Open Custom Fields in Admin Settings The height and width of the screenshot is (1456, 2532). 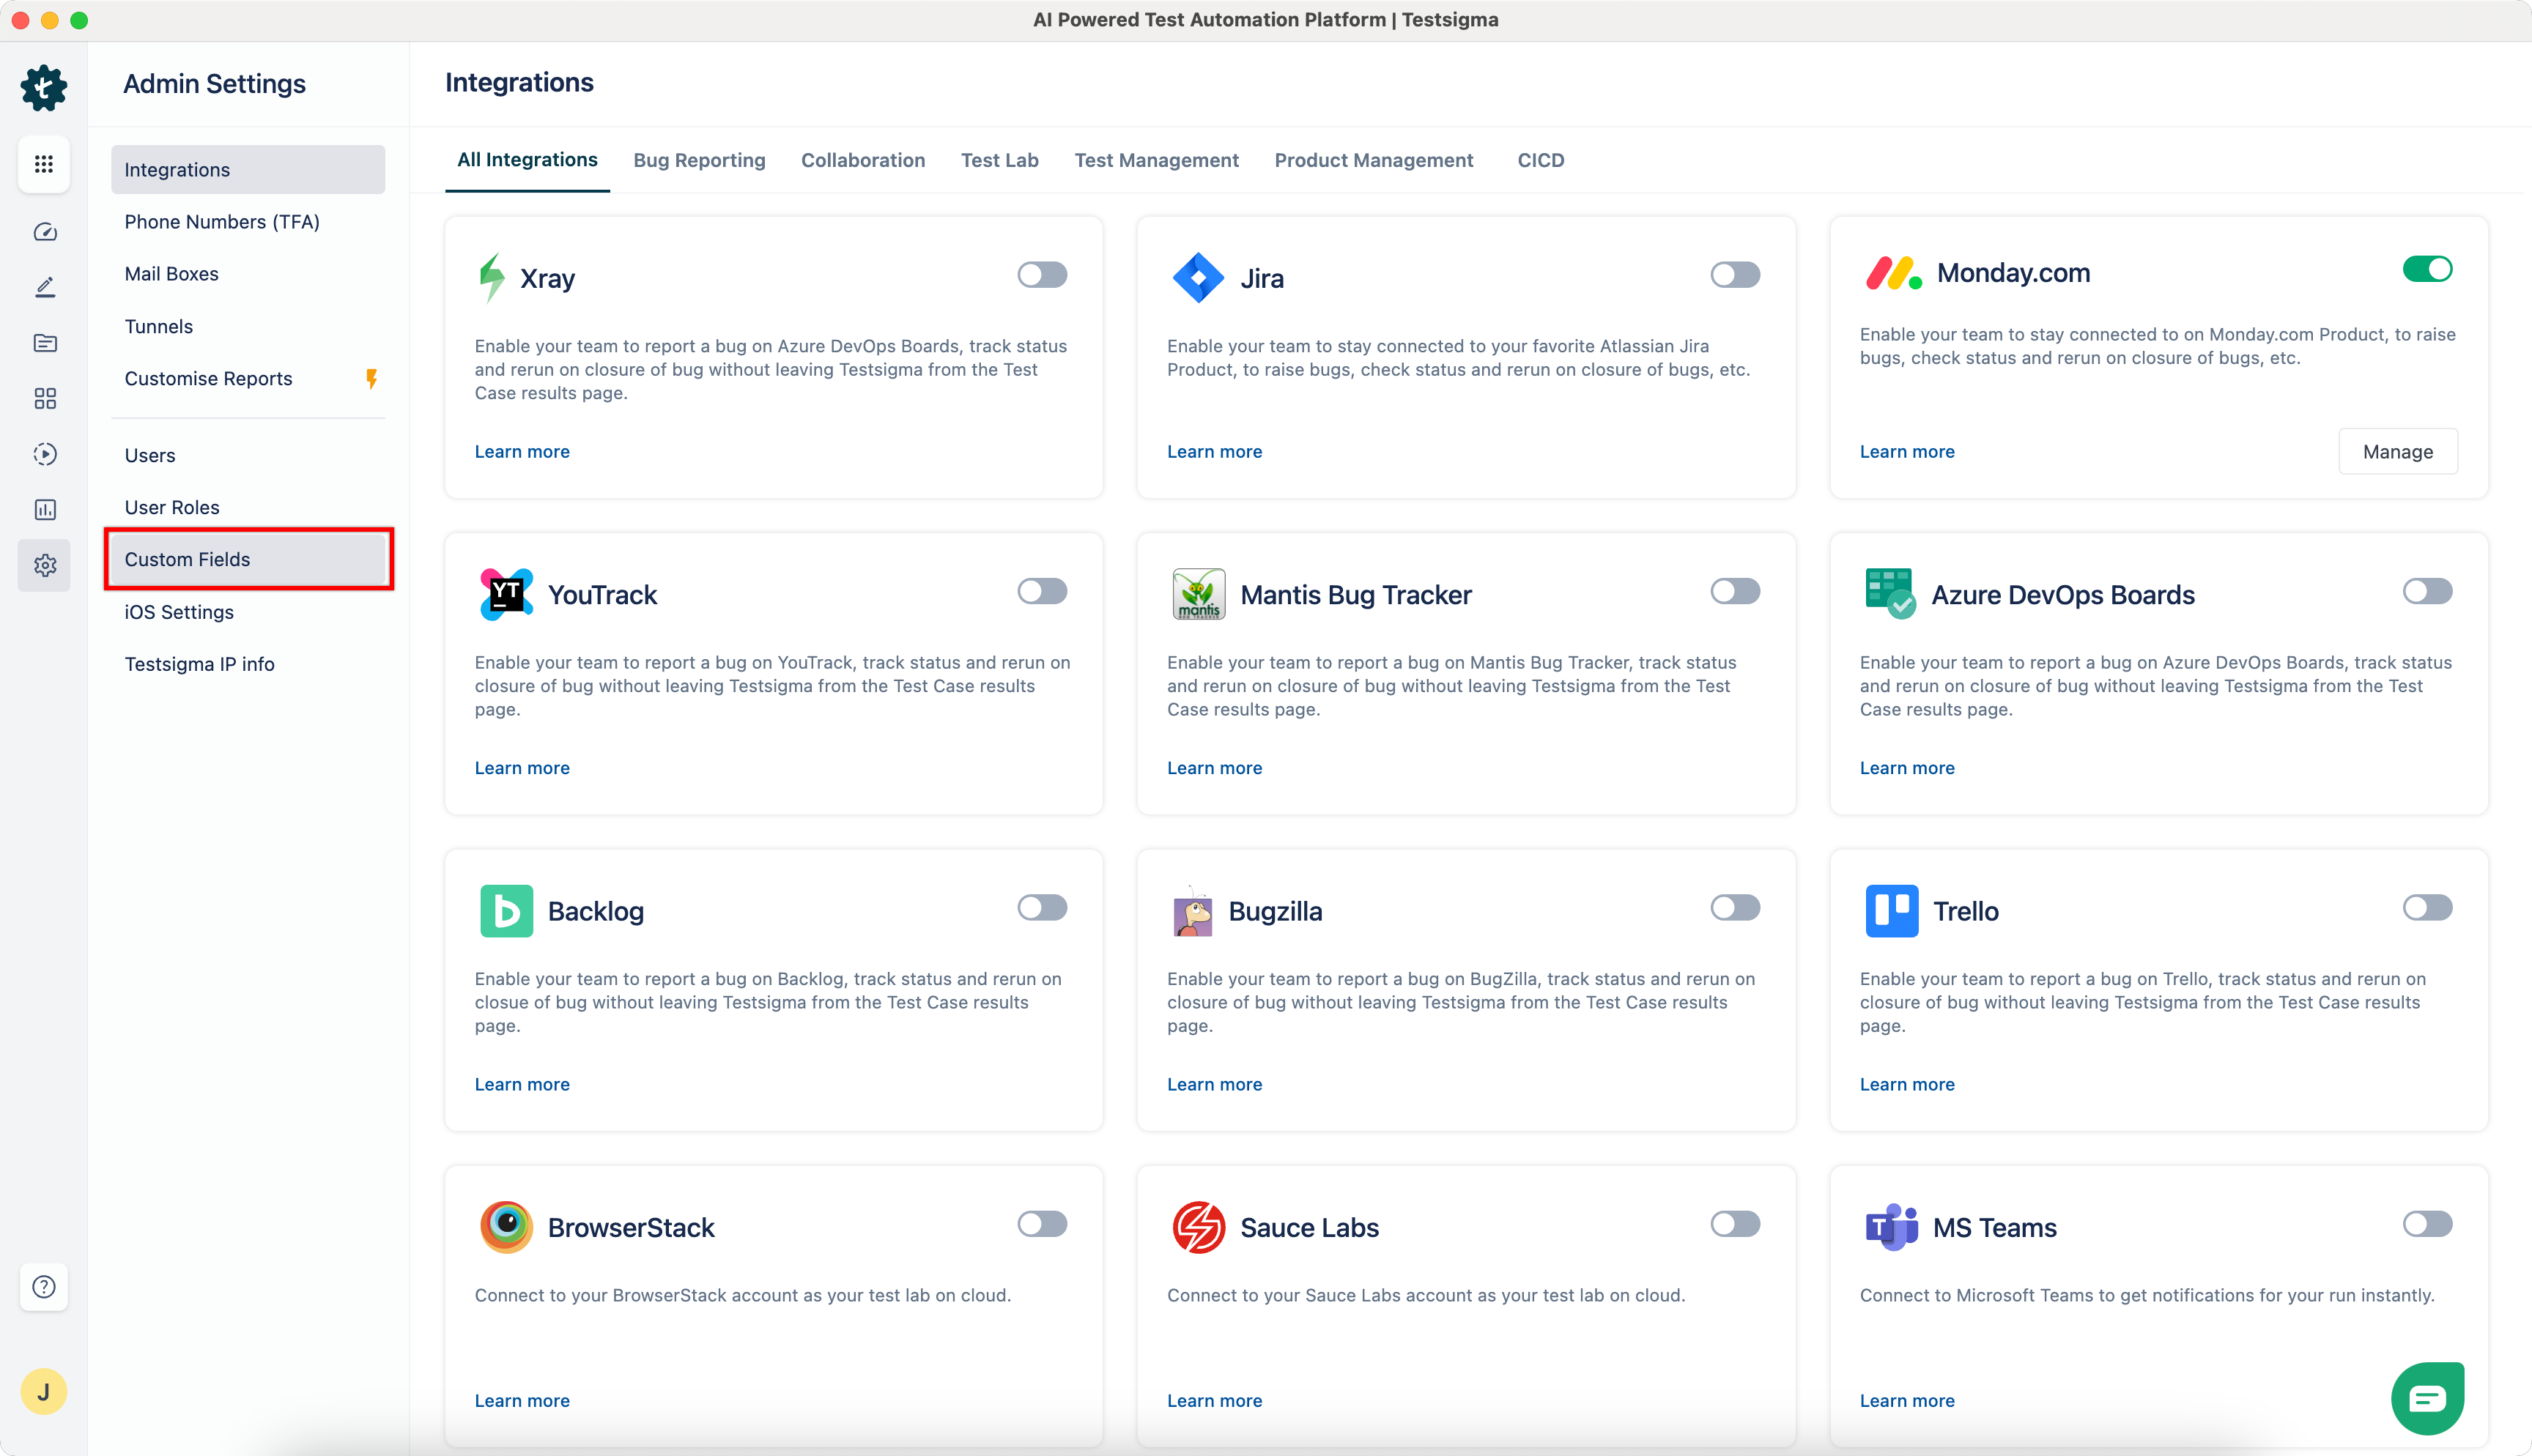click(x=248, y=559)
